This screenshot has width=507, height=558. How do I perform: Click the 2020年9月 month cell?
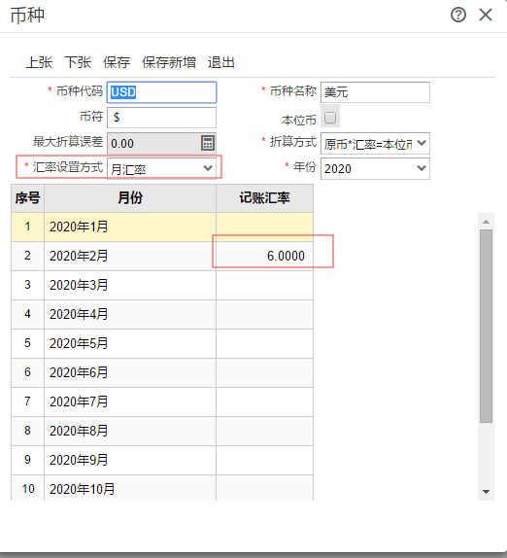(130, 461)
